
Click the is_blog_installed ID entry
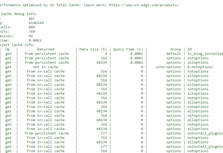[x=205, y=54]
